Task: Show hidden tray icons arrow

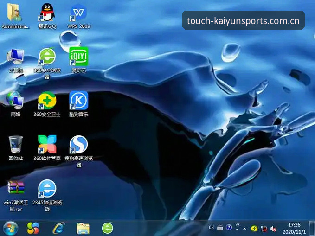Action: point(244,229)
